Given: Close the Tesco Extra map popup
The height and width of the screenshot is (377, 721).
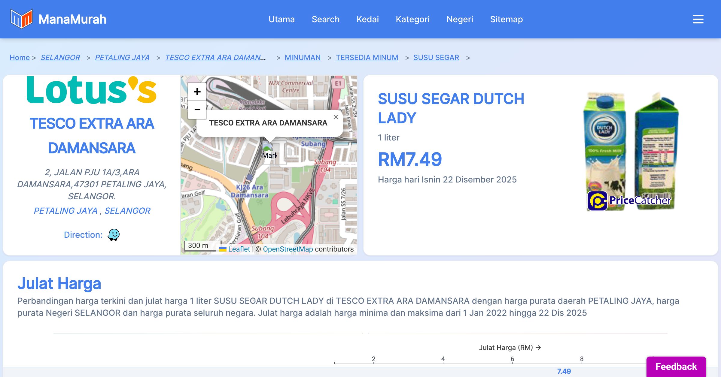Looking at the screenshot, I should click(x=336, y=117).
